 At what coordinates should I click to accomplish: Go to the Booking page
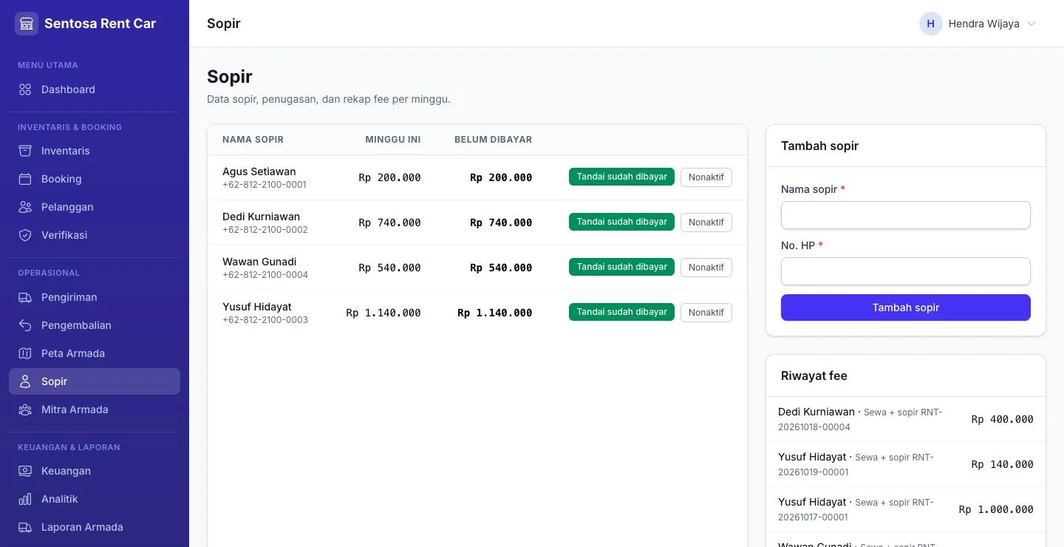(x=95, y=179)
